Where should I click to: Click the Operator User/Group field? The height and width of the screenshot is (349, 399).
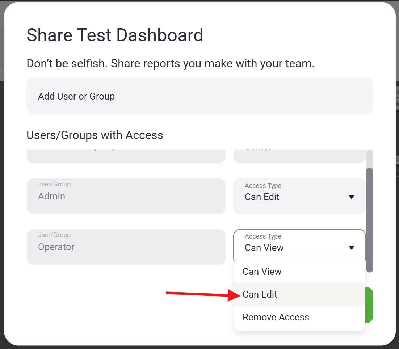click(x=126, y=247)
